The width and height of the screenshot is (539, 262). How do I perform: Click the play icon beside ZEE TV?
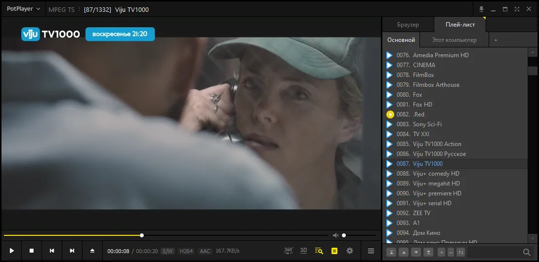pos(389,213)
